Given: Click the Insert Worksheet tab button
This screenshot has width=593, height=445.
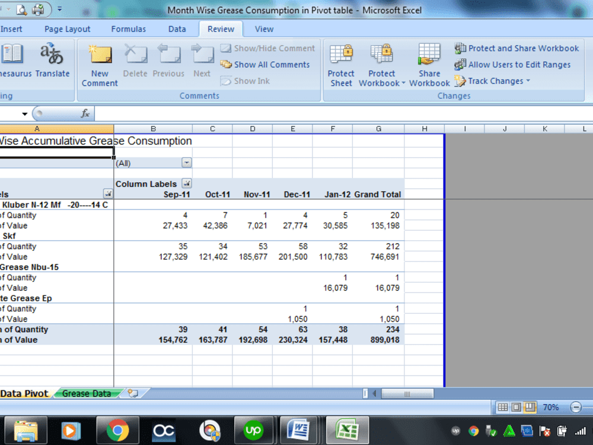Looking at the screenshot, I should coord(133,393).
